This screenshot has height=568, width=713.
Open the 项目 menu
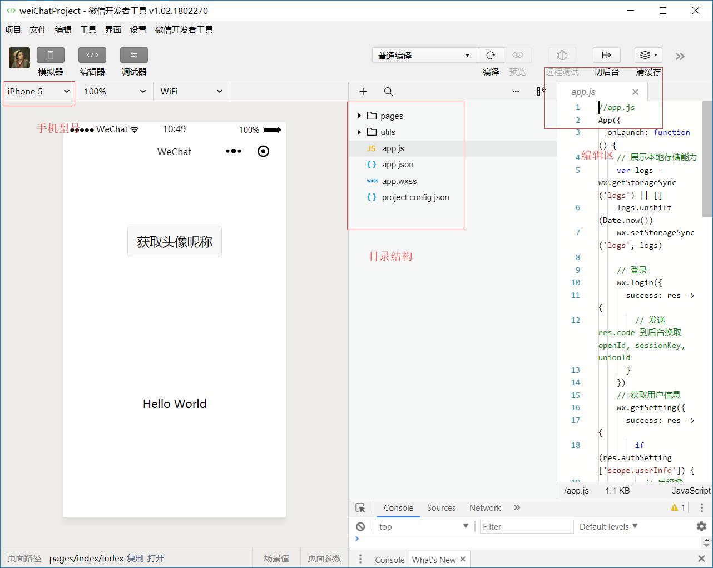(13, 29)
